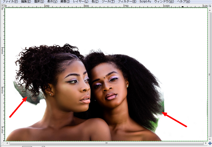Toggle zoom-on-resize icon at top right
The width and height of the screenshot is (212, 147).
pyautogui.click(x=210, y=6)
